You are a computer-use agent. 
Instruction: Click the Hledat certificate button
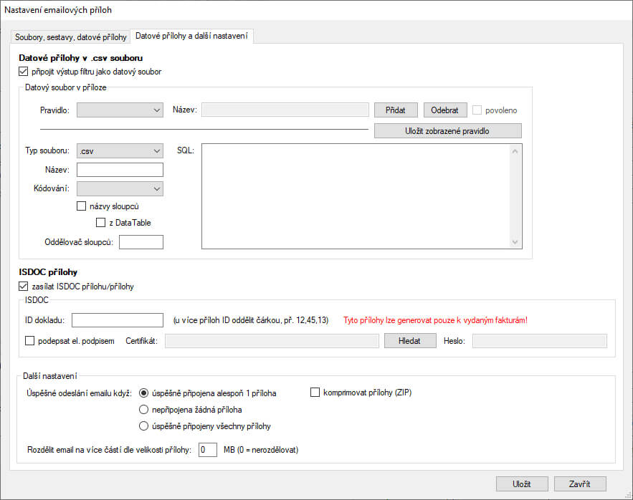pos(409,341)
